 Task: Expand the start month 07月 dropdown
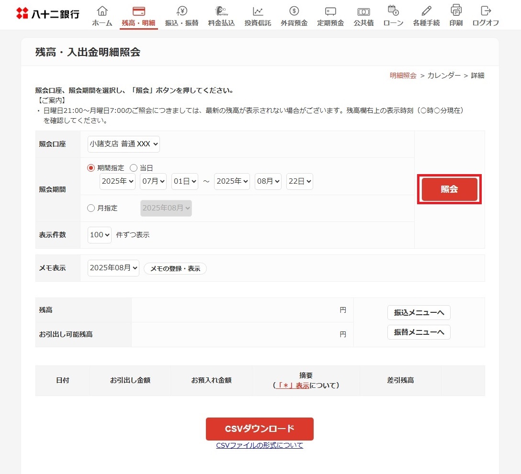153,182
